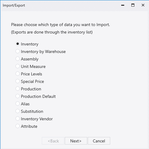Click the Import/Export title bar text

click(x=14, y=5)
